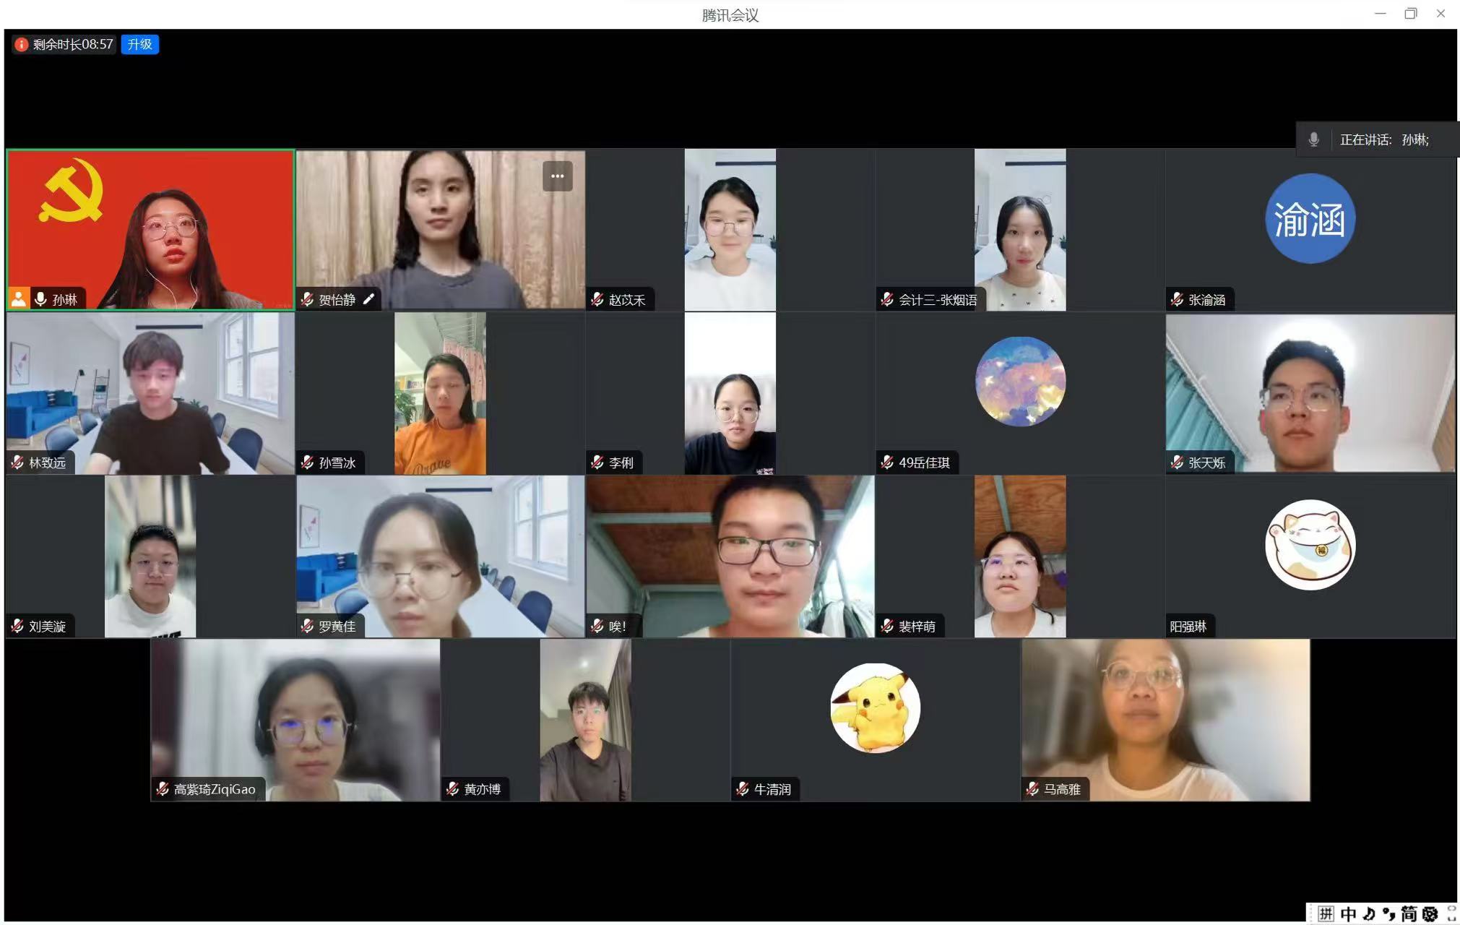Open the IME settings gear icon
Screen dimensions: 1460x925
[x=1430, y=914]
